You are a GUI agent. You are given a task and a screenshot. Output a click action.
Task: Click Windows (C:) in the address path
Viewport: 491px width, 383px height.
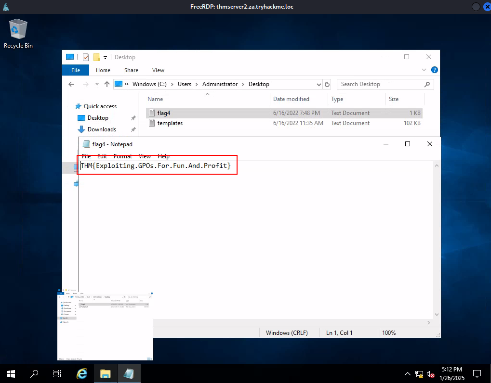[x=149, y=84]
